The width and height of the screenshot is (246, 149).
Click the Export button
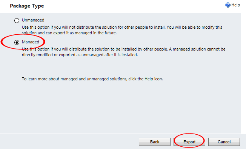(x=189, y=142)
